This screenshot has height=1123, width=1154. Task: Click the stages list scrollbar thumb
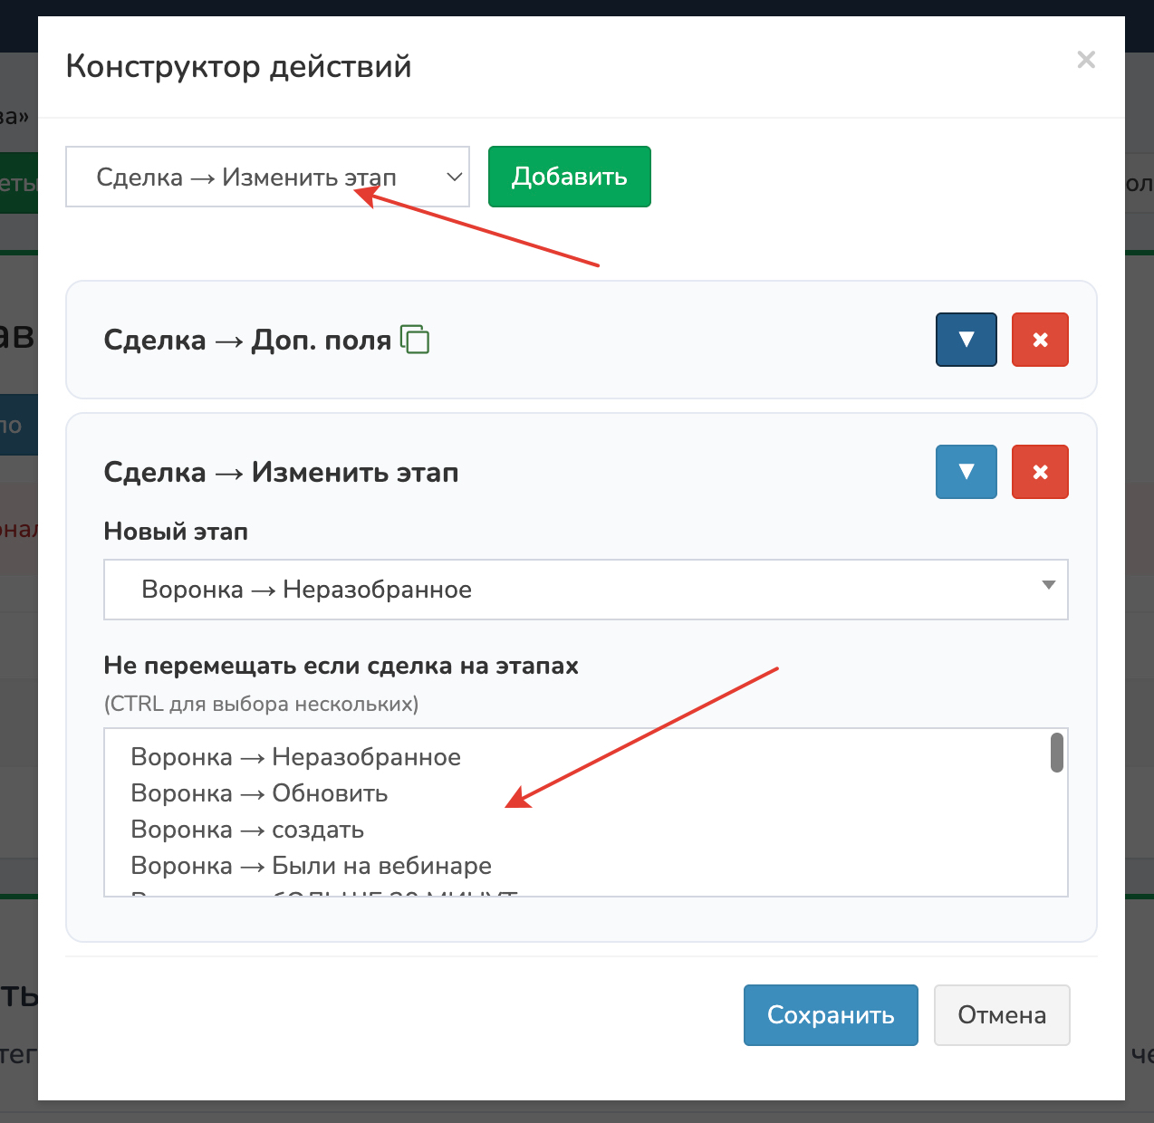pos(1056,753)
